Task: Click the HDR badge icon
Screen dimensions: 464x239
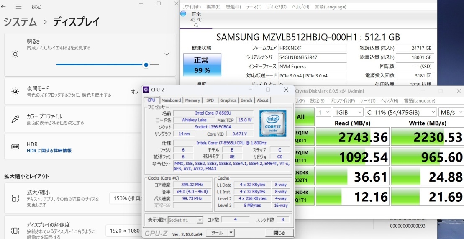Action: [15, 146]
